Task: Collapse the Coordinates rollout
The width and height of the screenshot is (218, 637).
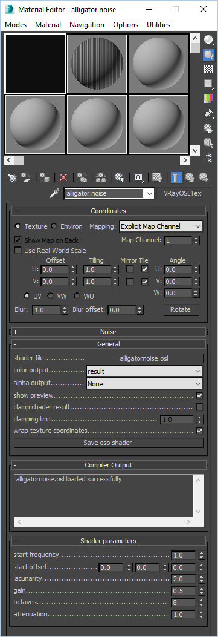Action: click(109, 211)
